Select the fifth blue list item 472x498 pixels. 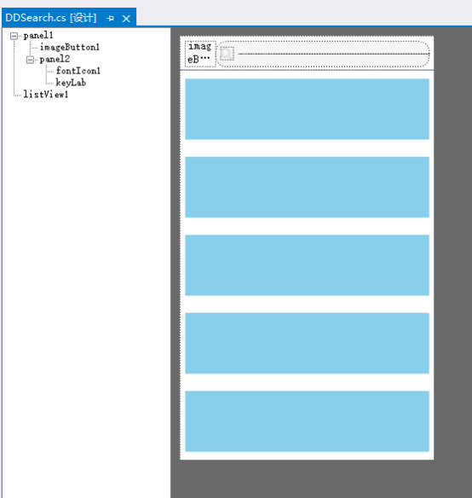[x=307, y=421]
